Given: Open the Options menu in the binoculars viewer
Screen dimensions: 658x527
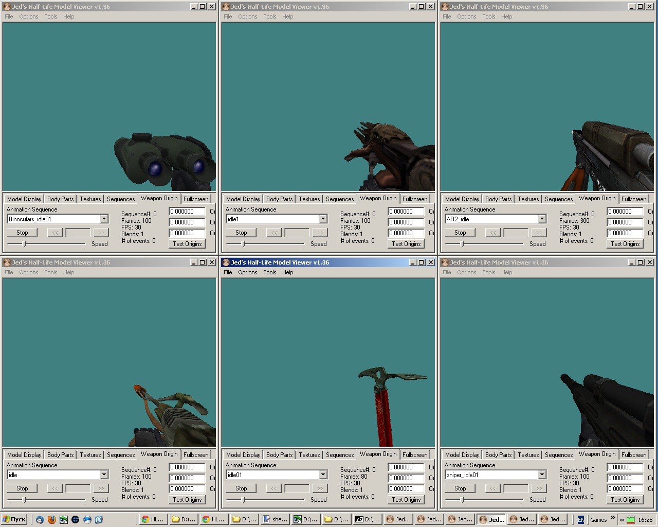Looking at the screenshot, I should (28, 16).
